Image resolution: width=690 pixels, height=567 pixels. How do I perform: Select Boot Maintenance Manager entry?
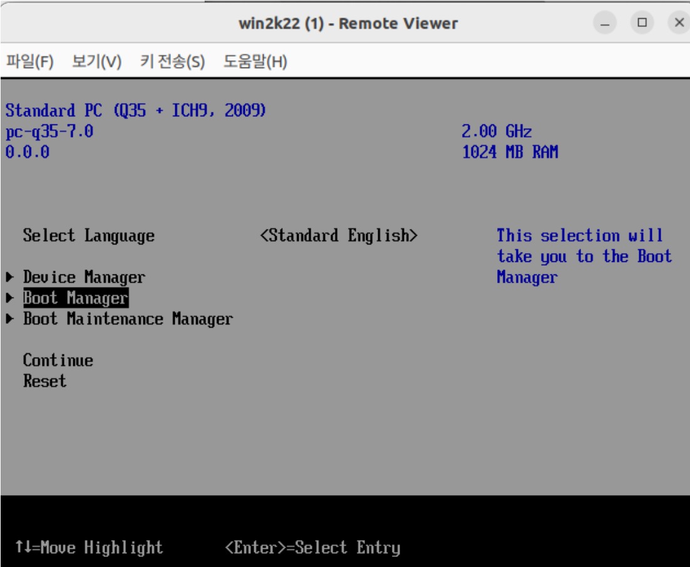click(x=128, y=319)
